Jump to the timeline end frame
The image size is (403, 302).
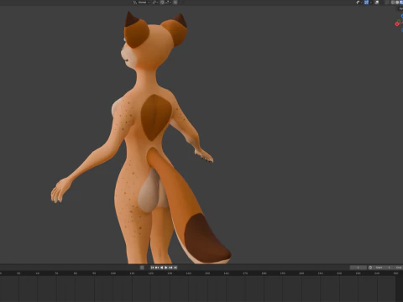click(175, 268)
